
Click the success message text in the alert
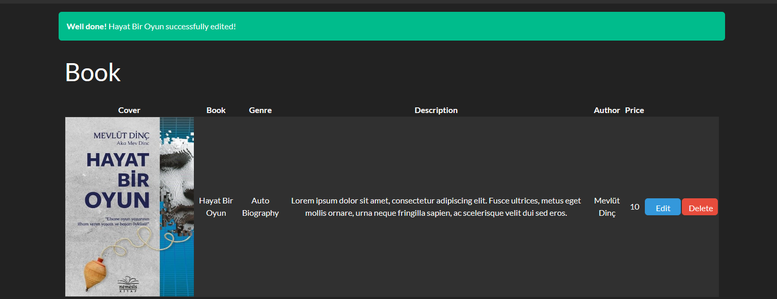point(171,26)
